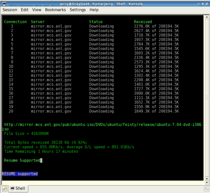Image resolution: width=210 pixels, height=193 pixels.
Task: Open the Session menu
Action: 10,10
